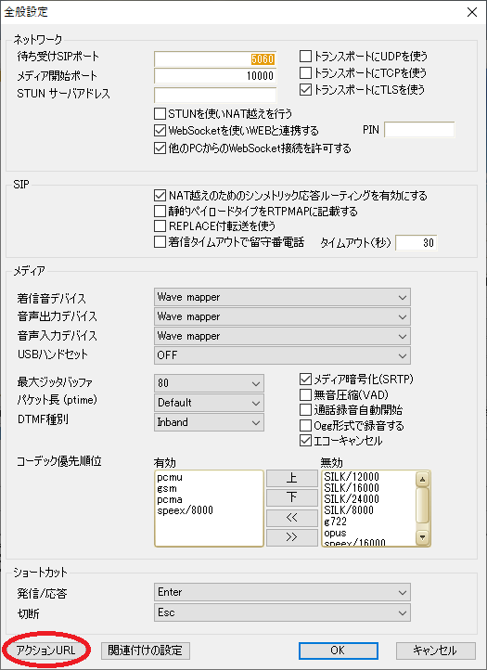Click >> button to disable codec
Screen dimensions: 487x670
tap(292, 537)
